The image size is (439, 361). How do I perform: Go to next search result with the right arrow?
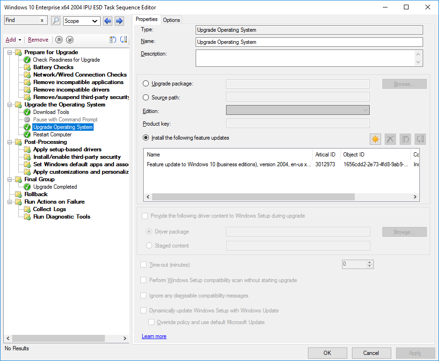point(119,21)
